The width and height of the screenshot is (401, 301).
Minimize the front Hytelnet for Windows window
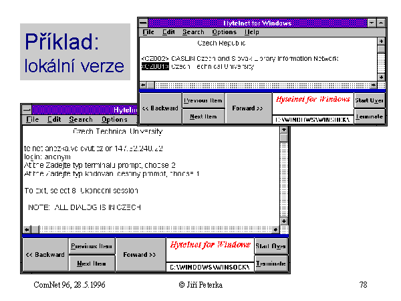[x=372, y=23]
